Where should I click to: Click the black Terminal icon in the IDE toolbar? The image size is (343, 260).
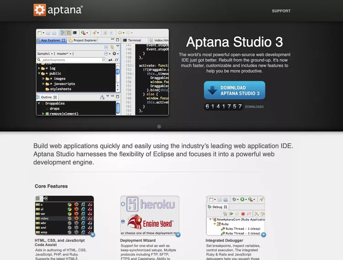(x=75, y=32)
